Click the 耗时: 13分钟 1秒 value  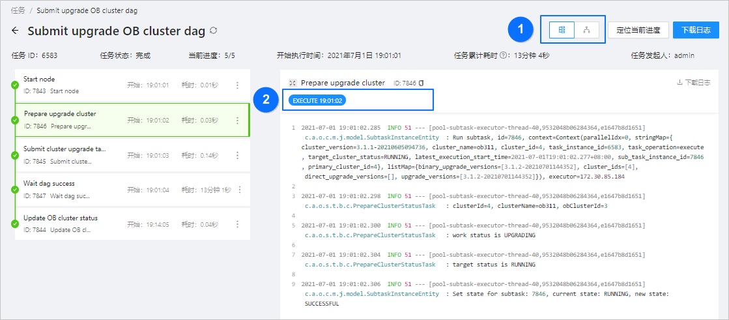(207, 189)
